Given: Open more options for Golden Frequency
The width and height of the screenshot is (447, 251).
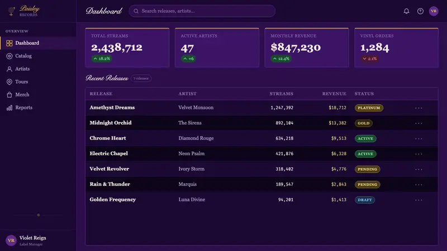Looking at the screenshot, I should [x=419, y=200].
